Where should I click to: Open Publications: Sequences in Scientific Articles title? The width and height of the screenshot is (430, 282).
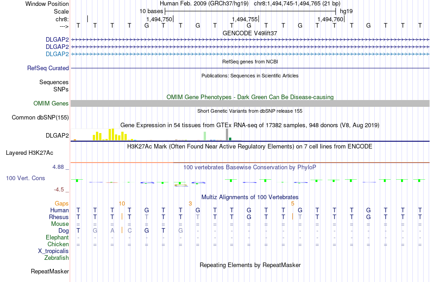250,76
